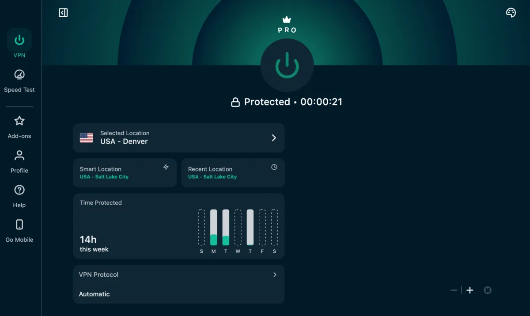Click the USA flag icon
The image size is (530, 316).
87,137
